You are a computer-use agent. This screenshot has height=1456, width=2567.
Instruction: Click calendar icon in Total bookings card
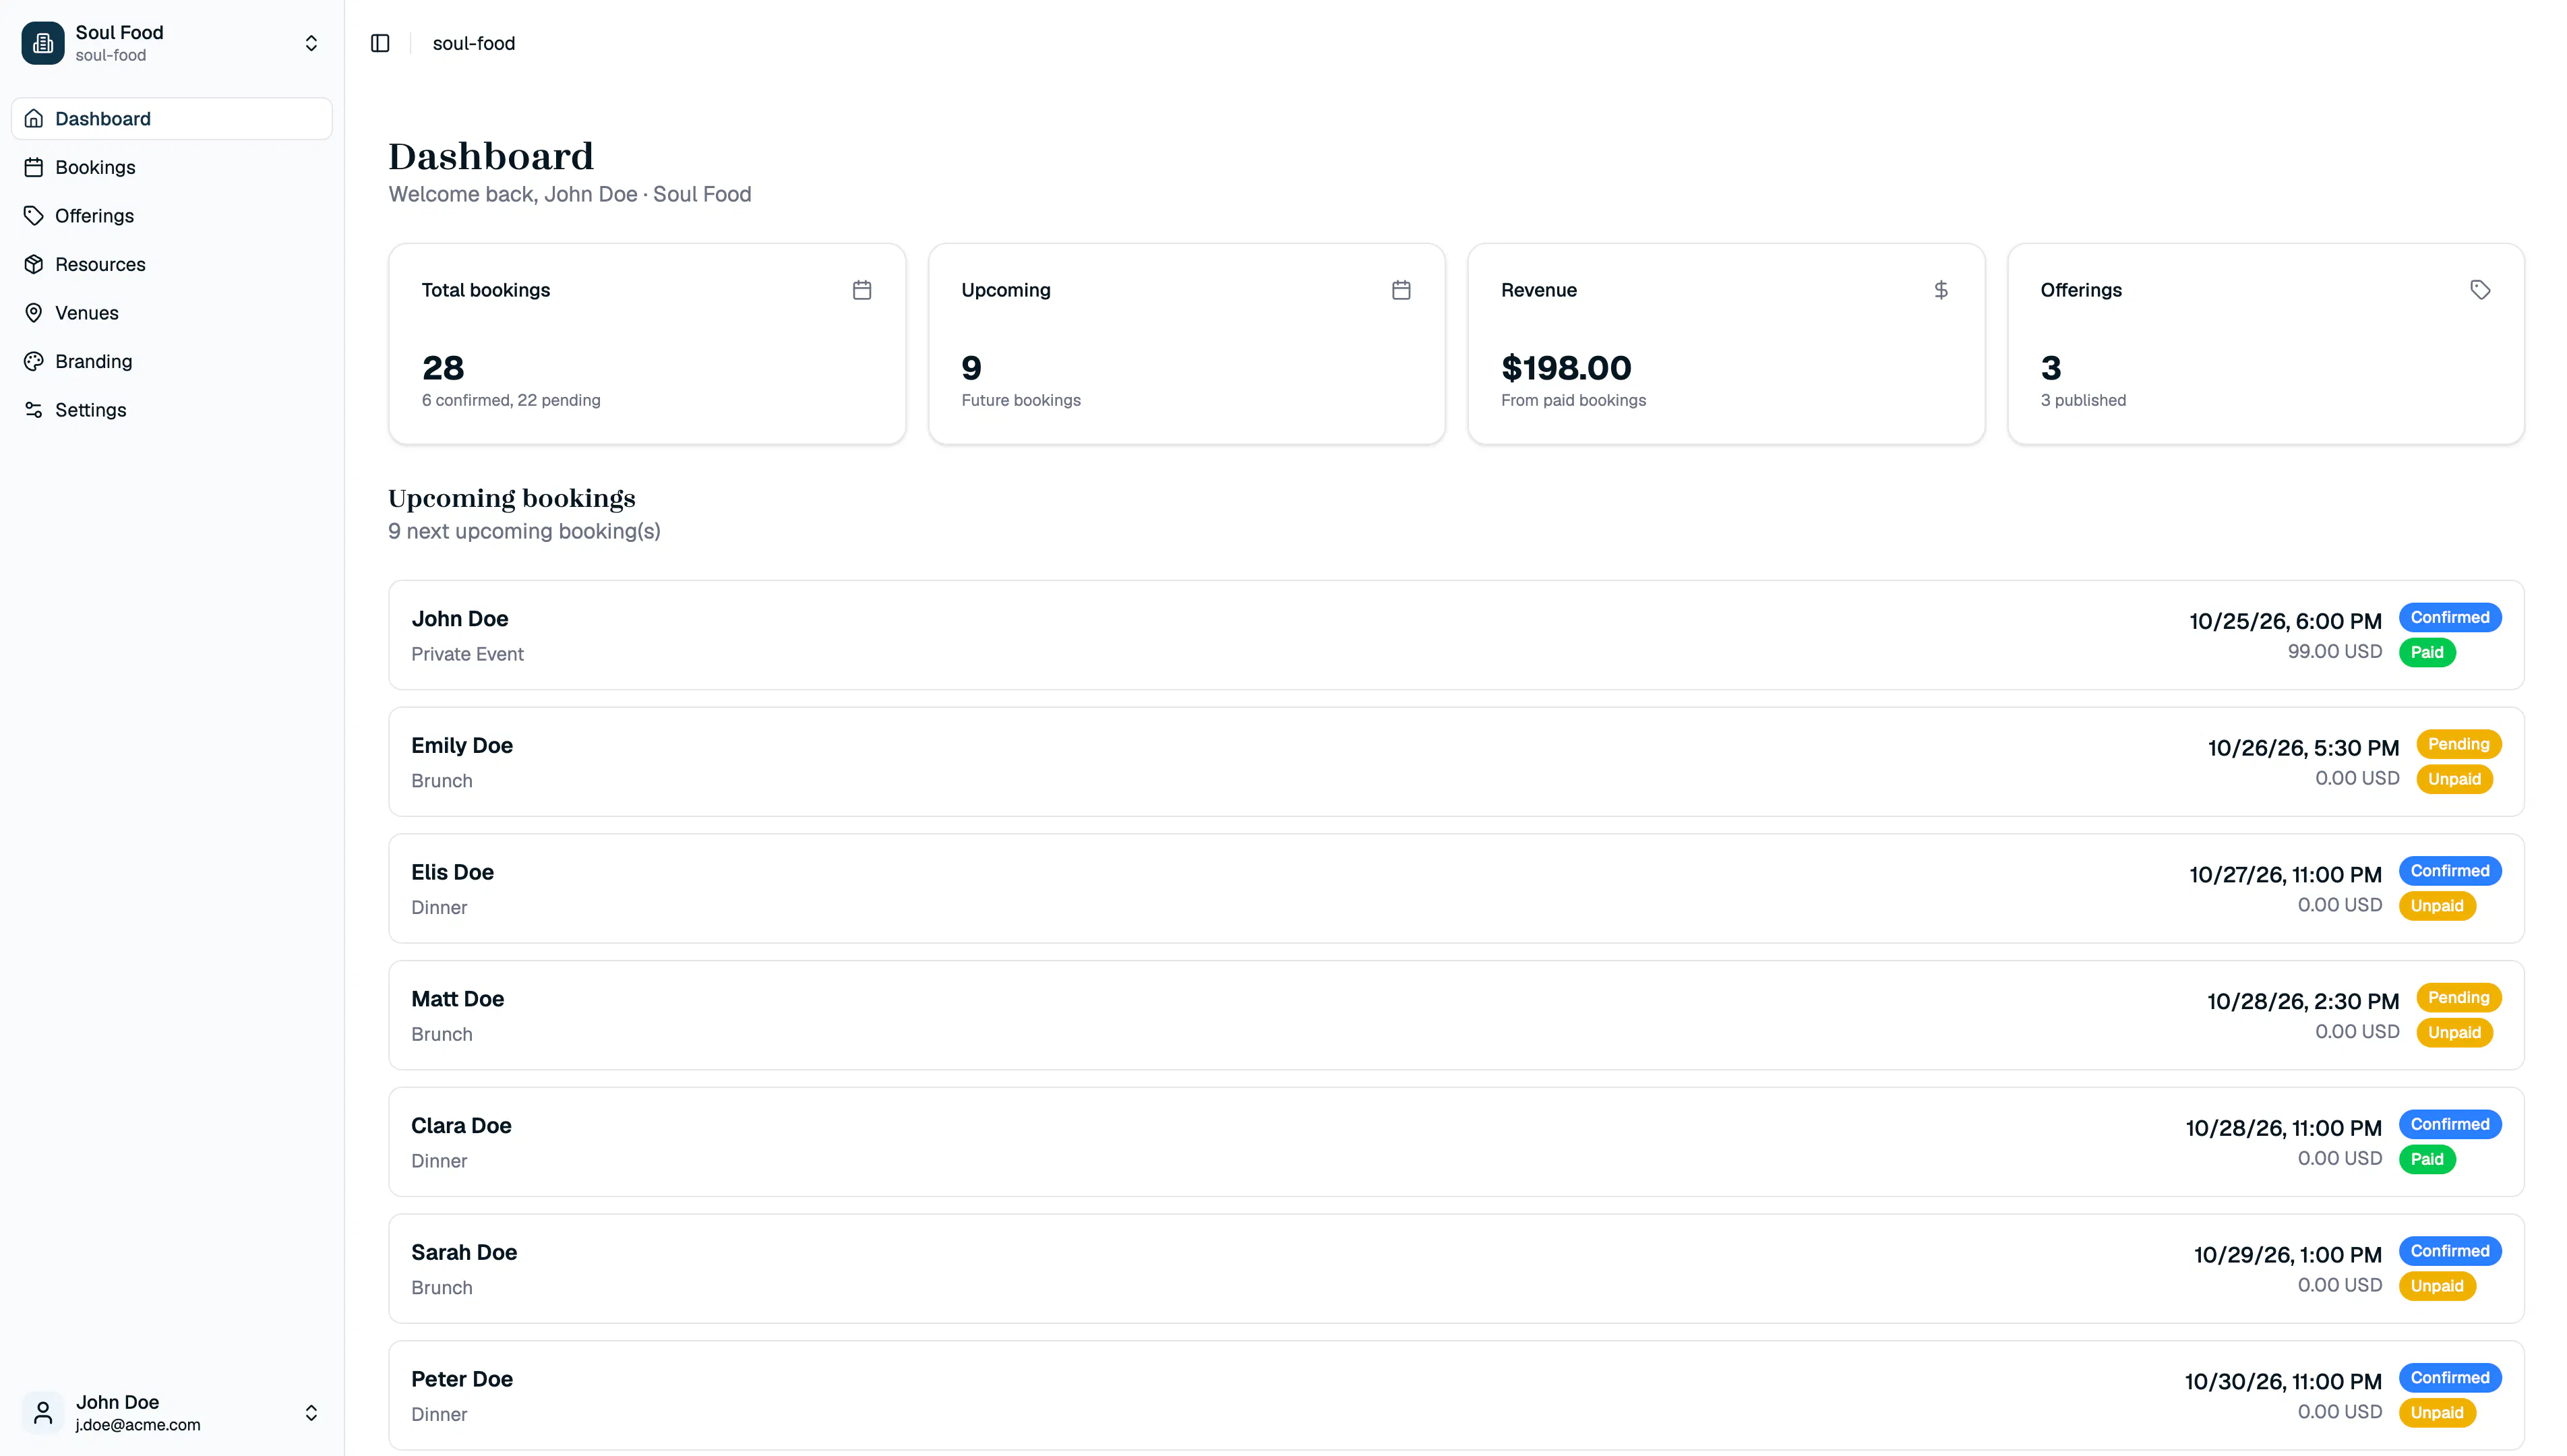[x=862, y=290]
